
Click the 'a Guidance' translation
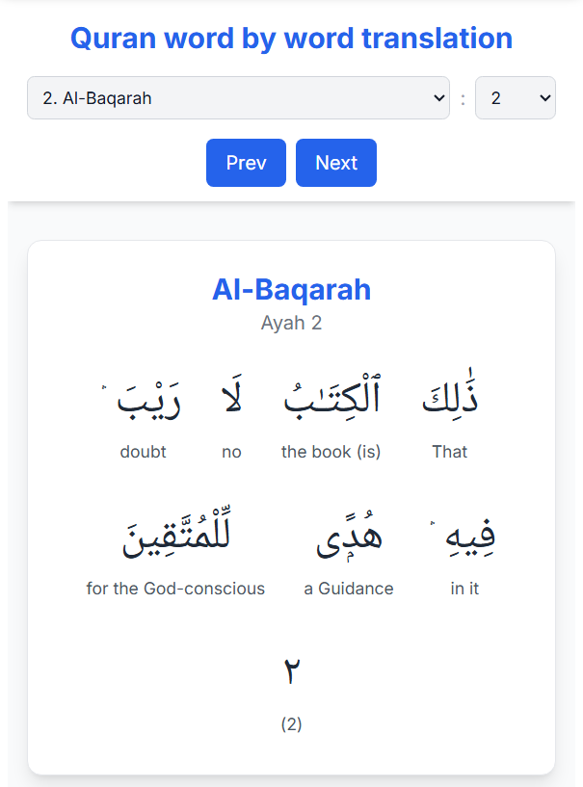point(348,588)
